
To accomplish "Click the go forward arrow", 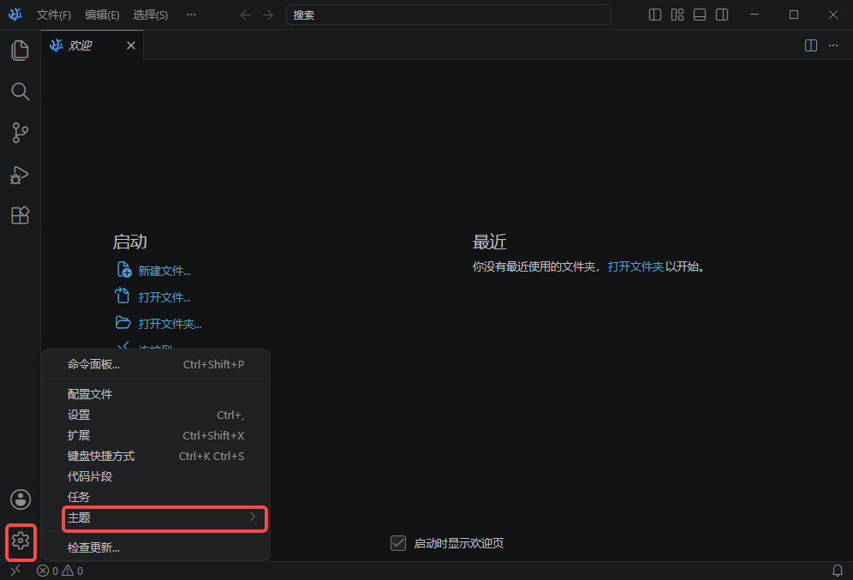I will [268, 15].
